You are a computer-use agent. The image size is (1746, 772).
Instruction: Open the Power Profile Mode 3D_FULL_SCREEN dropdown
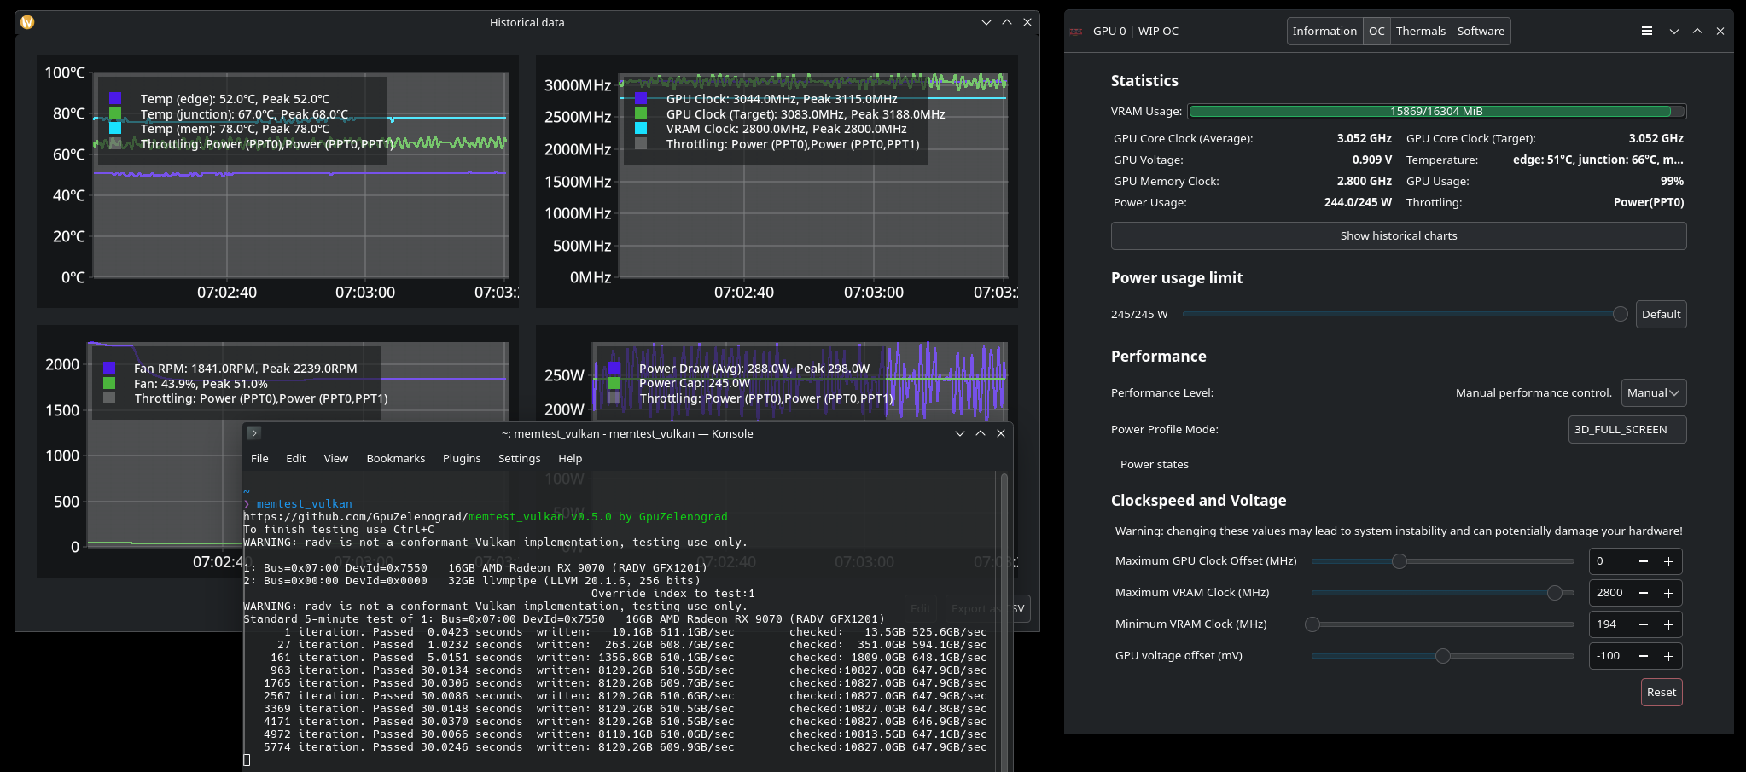click(x=1627, y=430)
